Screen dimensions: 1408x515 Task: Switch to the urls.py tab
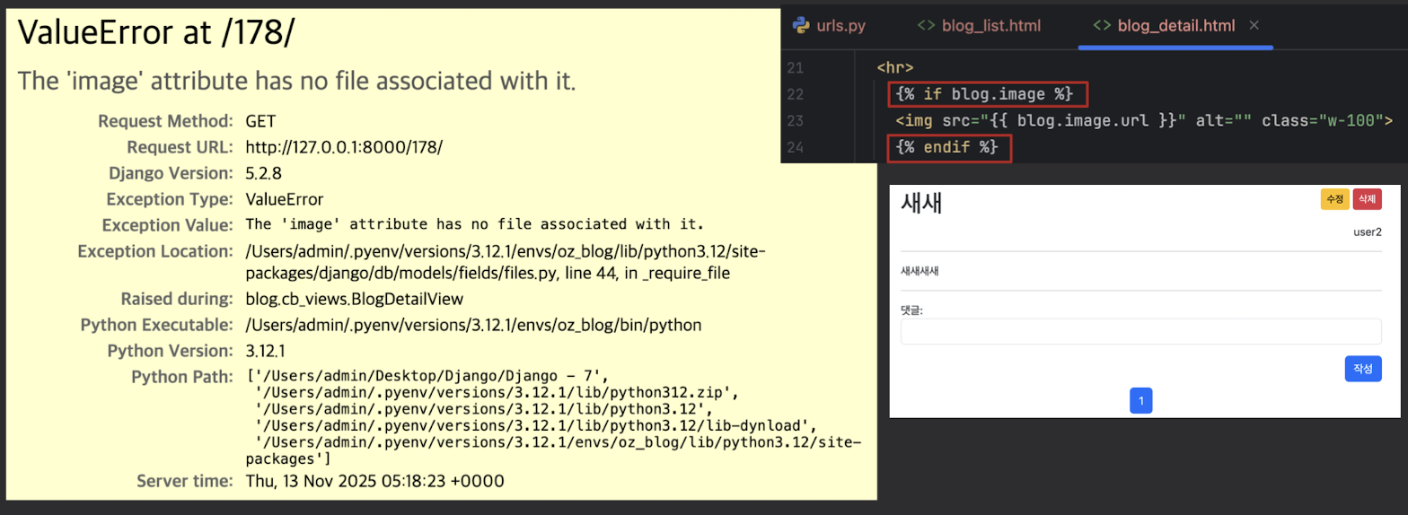pos(829,25)
